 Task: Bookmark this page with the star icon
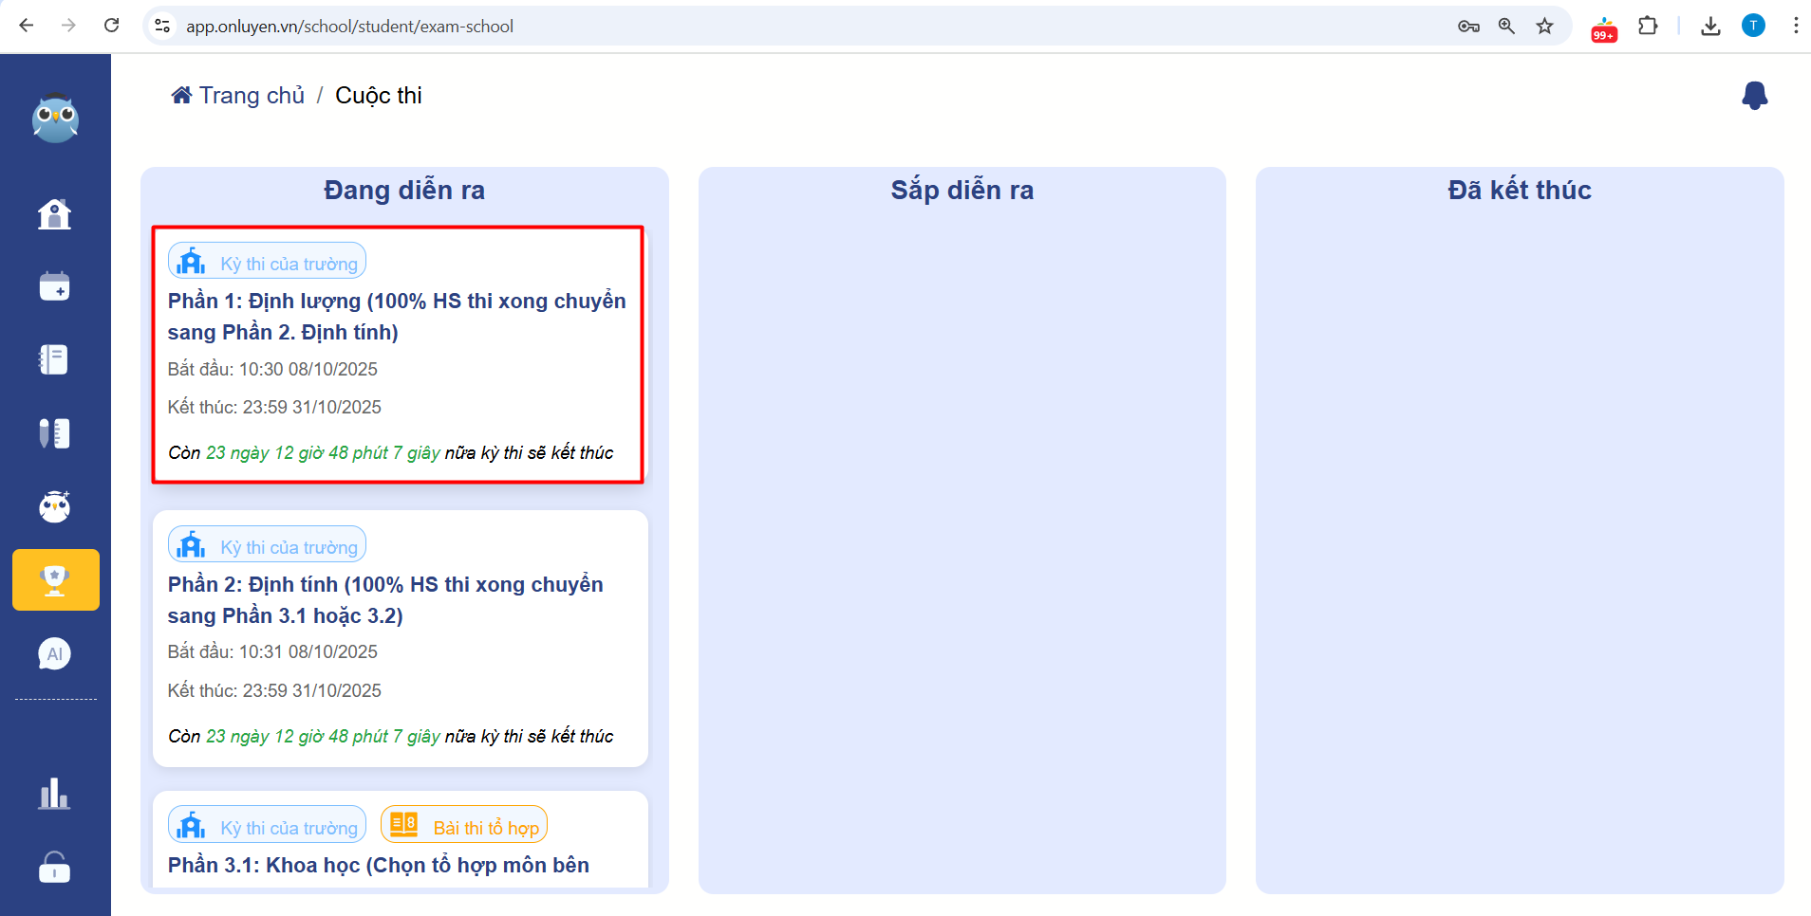(1545, 26)
